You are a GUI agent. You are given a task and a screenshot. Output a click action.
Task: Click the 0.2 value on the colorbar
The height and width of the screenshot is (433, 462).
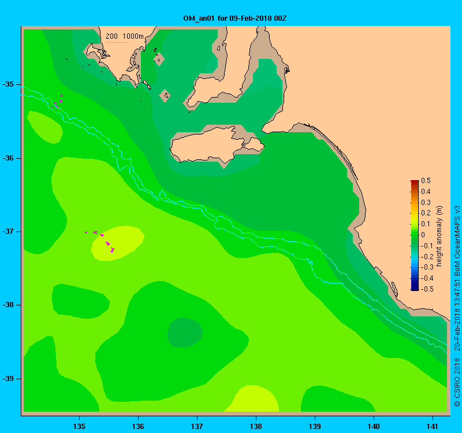tap(426, 213)
